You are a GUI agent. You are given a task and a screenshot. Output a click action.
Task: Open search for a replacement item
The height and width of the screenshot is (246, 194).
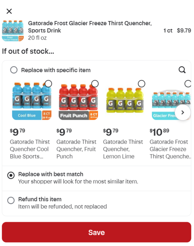pyautogui.click(x=182, y=70)
